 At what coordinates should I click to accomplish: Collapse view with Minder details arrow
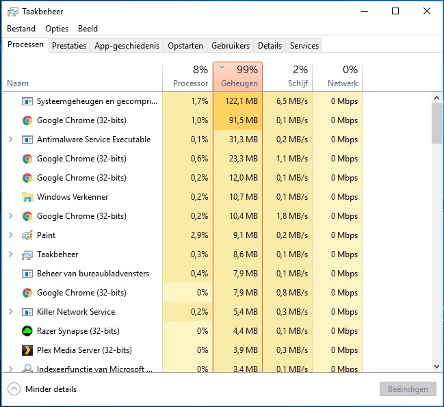pos(14,389)
